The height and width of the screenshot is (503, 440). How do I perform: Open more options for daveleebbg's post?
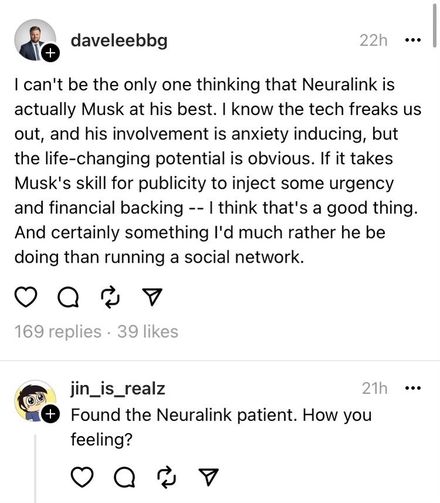tap(412, 40)
